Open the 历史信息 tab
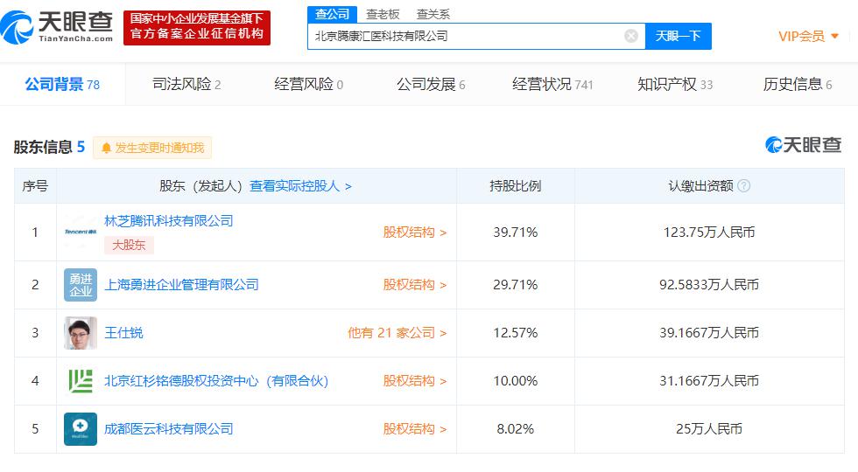 pyautogui.click(x=798, y=84)
